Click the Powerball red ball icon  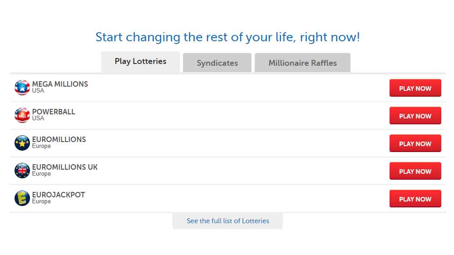coord(22,115)
